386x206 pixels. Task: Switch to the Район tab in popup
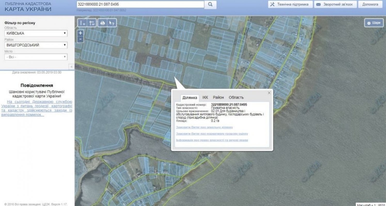[x=218, y=97]
